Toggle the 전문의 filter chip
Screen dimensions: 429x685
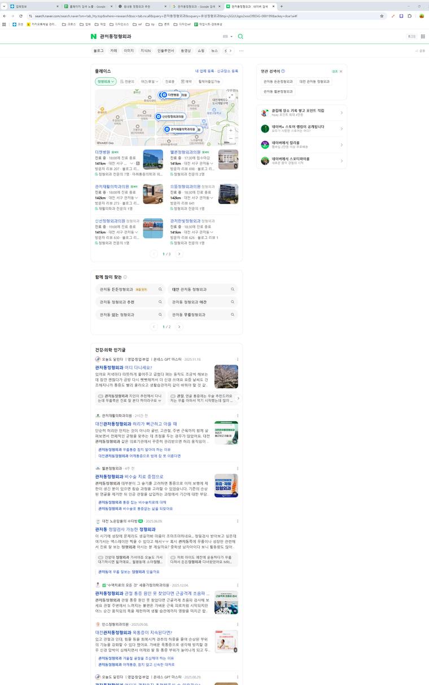[127, 82]
